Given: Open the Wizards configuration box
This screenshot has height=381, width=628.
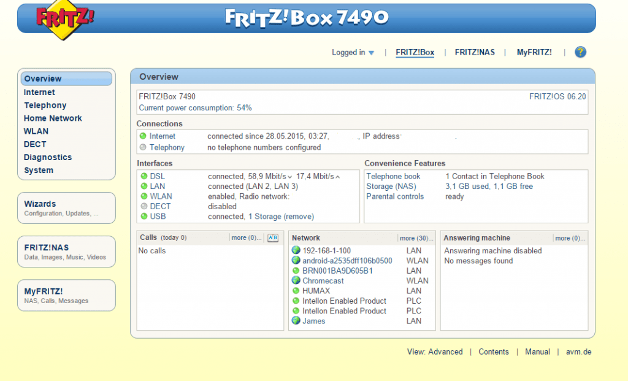Looking at the screenshot, I should click(66, 207).
